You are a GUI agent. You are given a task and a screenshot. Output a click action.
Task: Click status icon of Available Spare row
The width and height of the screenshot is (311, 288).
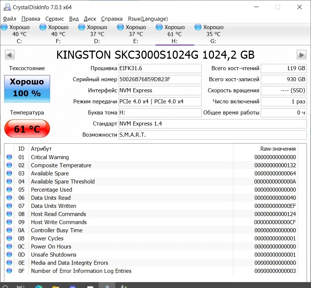(x=9, y=173)
